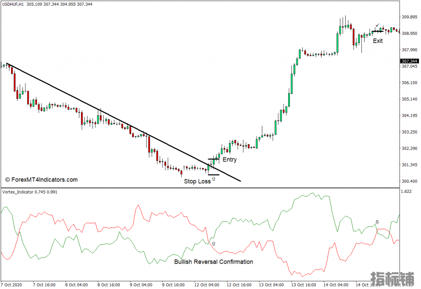Click time axis label 7 Oct 16:00
Screen dimensions: 421x289
[x=44, y=285]
